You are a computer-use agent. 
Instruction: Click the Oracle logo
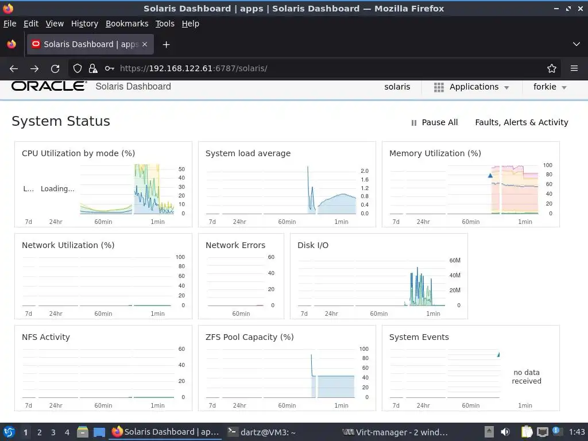[49, 86]
